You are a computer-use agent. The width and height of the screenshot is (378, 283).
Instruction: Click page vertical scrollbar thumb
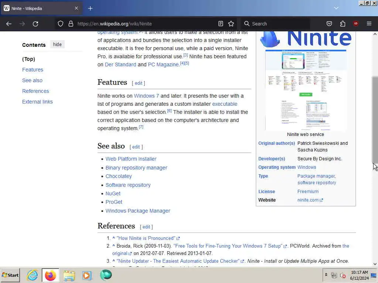coord(375,119)
